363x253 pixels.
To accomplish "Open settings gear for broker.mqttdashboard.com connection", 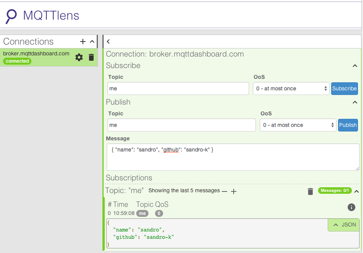I will point(79,57).
